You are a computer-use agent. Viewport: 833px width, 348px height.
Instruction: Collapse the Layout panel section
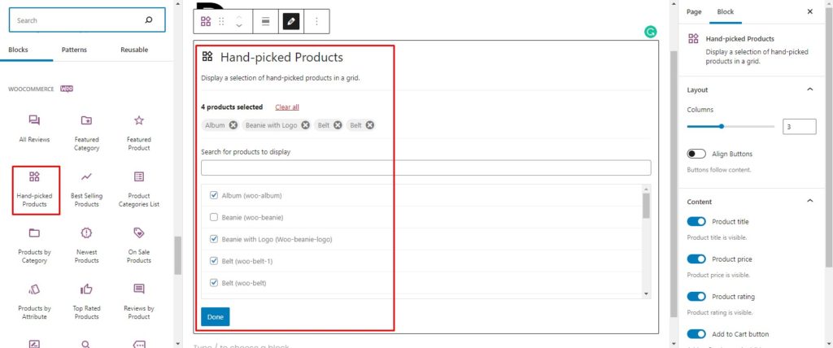click(809, 89)
